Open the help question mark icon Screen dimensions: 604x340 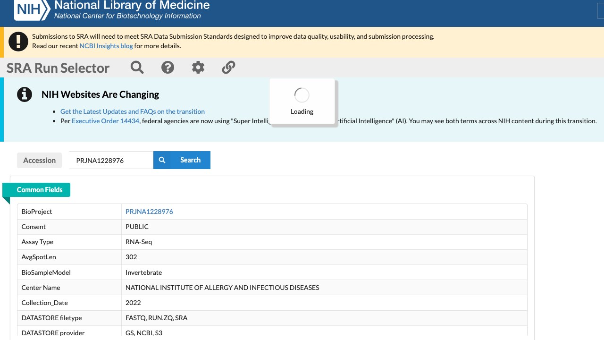click(x=168, y=68)
